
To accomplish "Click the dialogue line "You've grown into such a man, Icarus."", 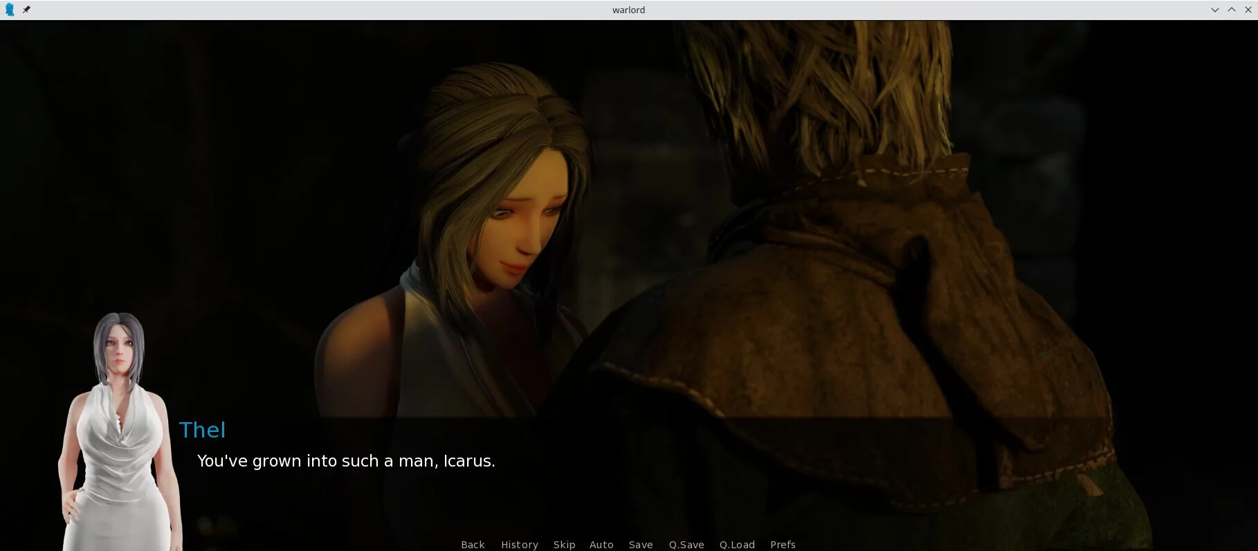I will [346, 461].
